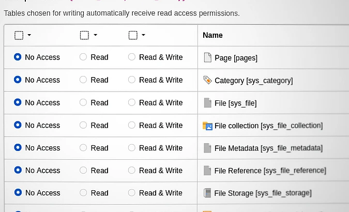Choose No Access for File Storage
This screenshot has width=349, height=212.
tap(18, 193)
